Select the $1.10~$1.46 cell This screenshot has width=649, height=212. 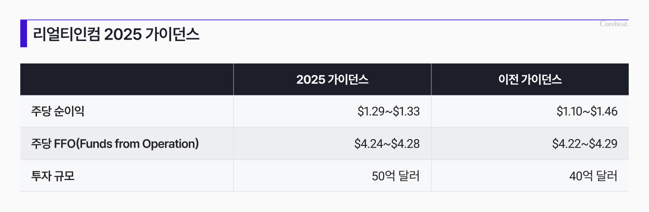pos(530,111)
